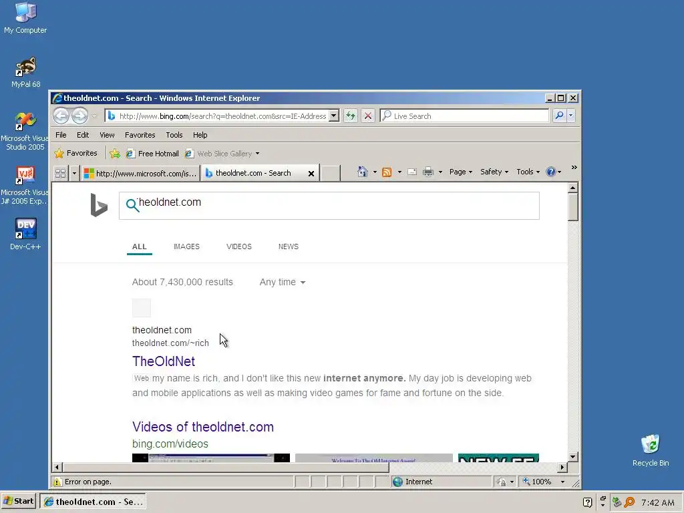684x513 pixels.
Task: Click theoldnet.com taskbar window button
Action: point(93,502)
